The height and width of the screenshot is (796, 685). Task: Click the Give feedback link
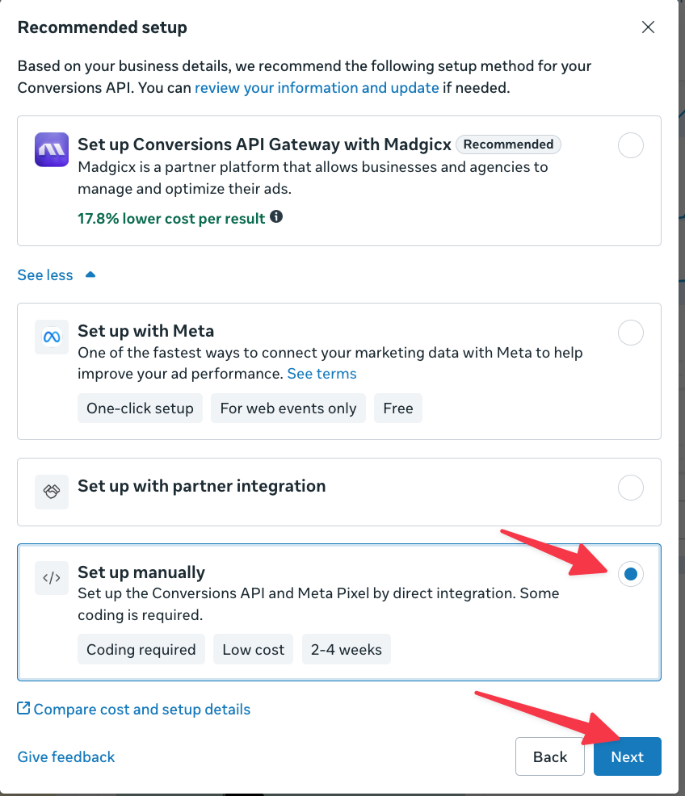tap(66, 757)
